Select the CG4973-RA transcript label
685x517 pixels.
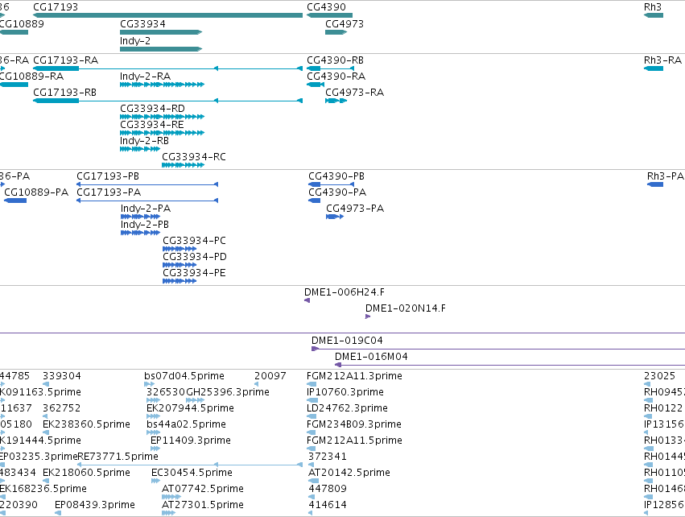[x=355, y=93]
